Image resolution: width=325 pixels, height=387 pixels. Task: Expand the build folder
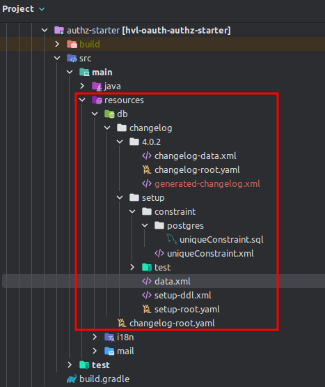[x=57, y=44]
